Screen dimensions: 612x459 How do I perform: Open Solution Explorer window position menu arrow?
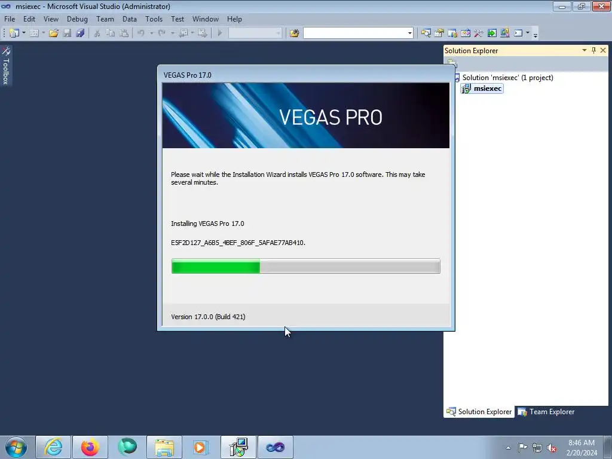585,50
